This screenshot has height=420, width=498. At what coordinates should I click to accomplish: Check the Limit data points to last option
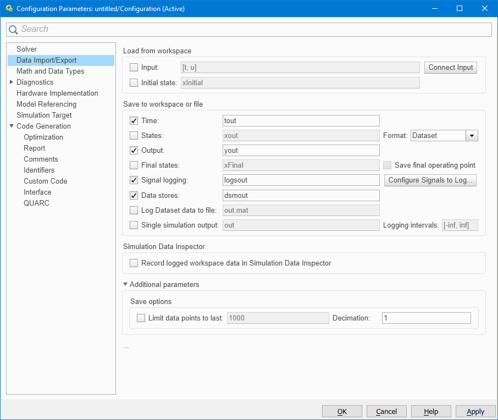tap(141, 318)
